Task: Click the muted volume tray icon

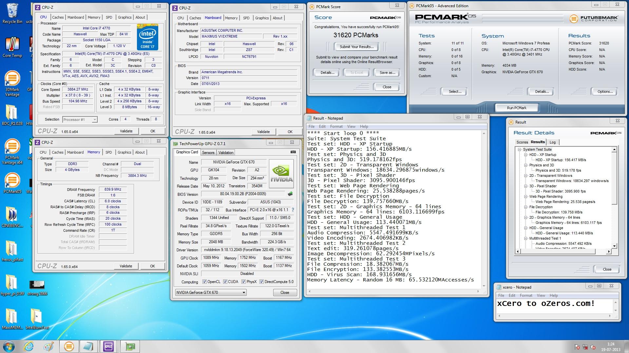Action: tap(592, 347)
